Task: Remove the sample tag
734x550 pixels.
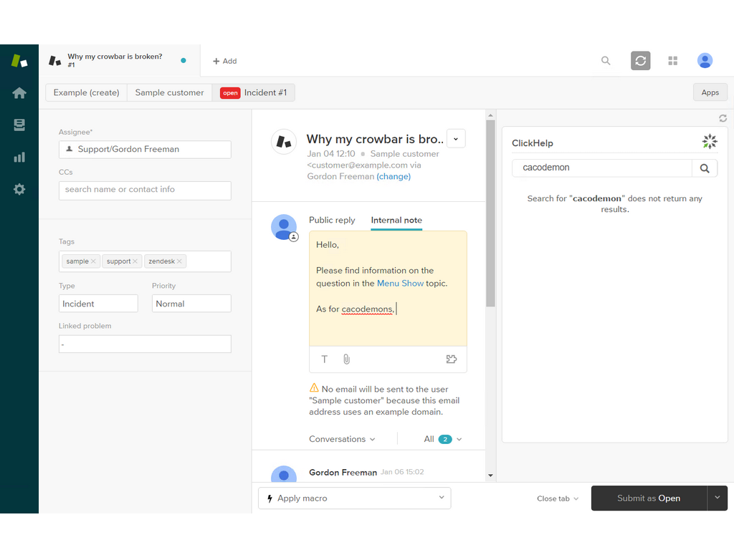Action: (93, 261)
